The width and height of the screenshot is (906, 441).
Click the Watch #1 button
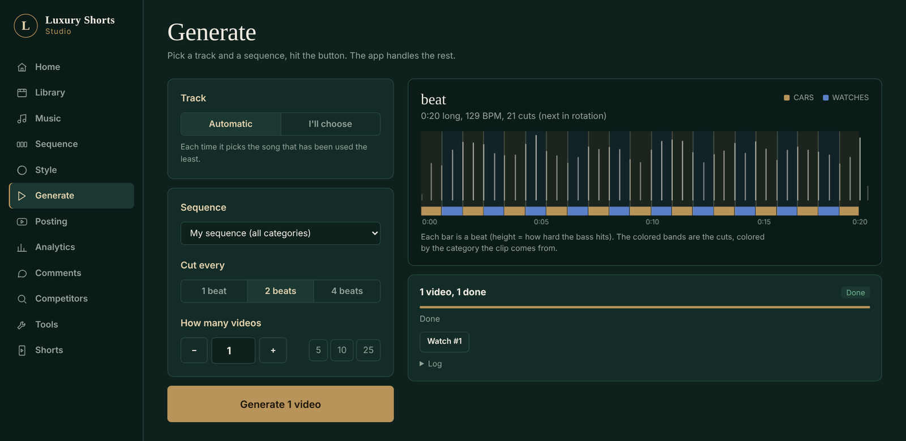click(445, 341)
